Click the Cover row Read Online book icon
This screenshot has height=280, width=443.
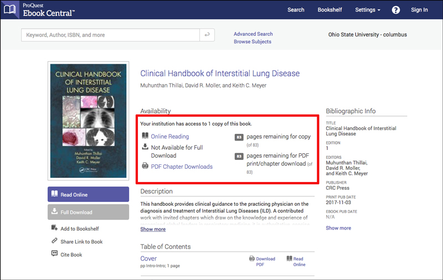click(289, 258)
